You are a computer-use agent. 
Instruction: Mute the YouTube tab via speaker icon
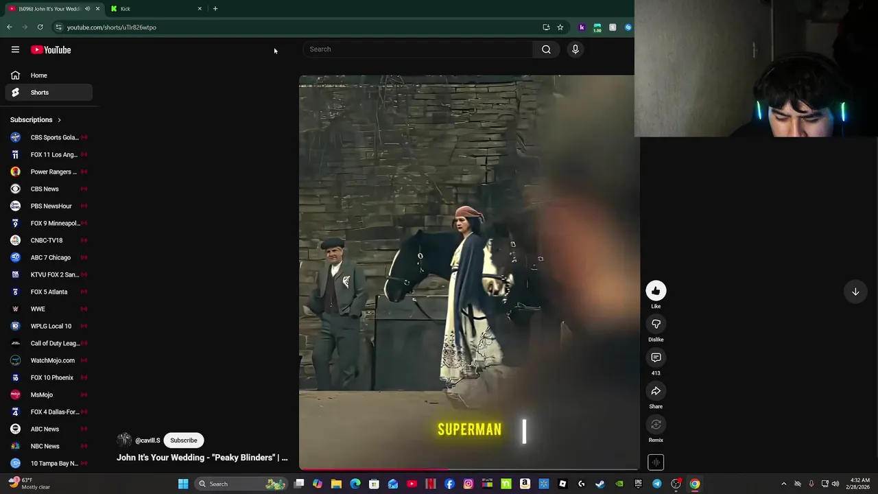[87, 9]
